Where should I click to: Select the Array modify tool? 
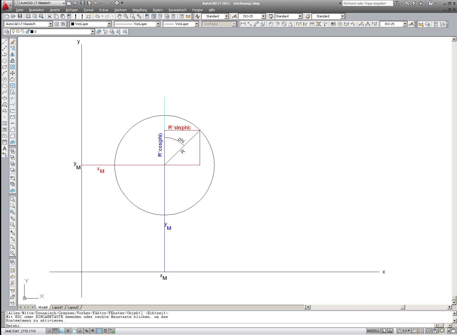point(13,67)
